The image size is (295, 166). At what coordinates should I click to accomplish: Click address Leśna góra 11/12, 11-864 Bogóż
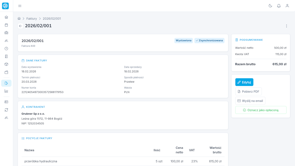pos(42,118)
